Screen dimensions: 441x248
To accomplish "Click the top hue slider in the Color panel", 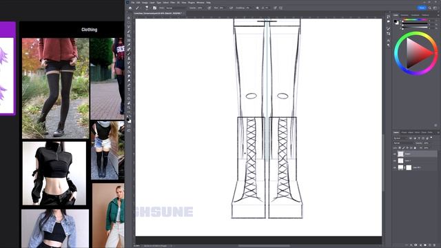I will [415, 21].
